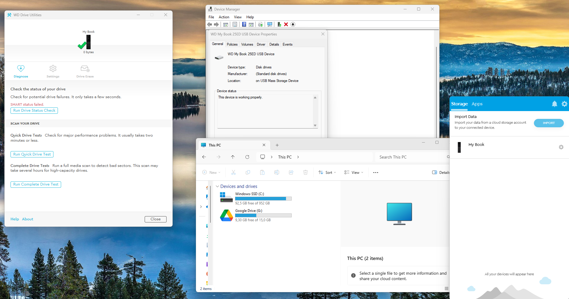The height and width of the screenshot is (299, 569).
Task: Open the Settings section in WD Drive Utilities
Action: tap(53, 71)
